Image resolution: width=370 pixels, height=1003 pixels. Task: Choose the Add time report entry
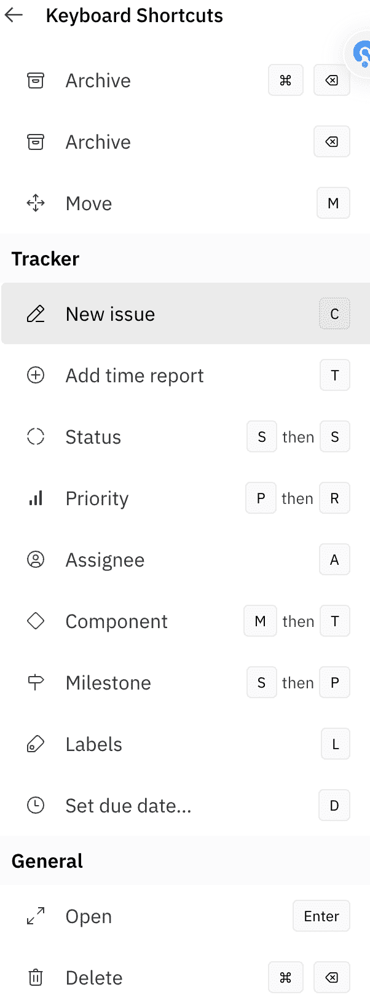coord(135,376)
